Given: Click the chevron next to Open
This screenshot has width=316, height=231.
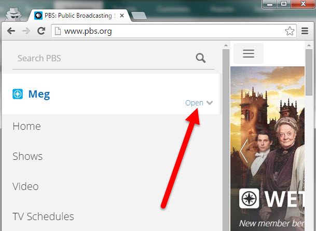Looking at the screenshot, I should point(210,103).
